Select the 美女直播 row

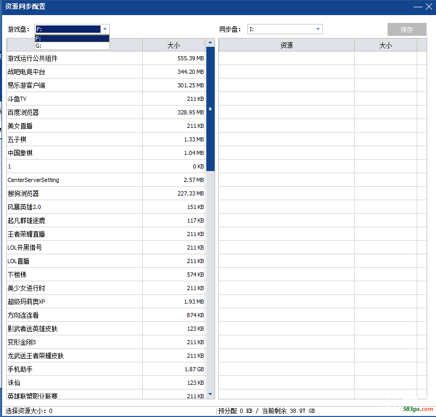(x=106, y=126)
